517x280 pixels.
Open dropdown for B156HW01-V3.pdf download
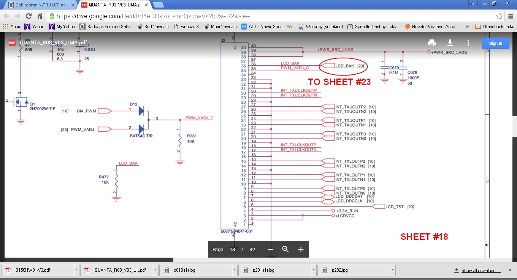click(x=76, y=271)
